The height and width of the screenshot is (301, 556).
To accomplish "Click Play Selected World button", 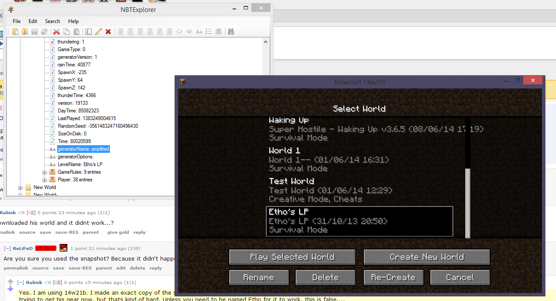I will click(292, 257).
